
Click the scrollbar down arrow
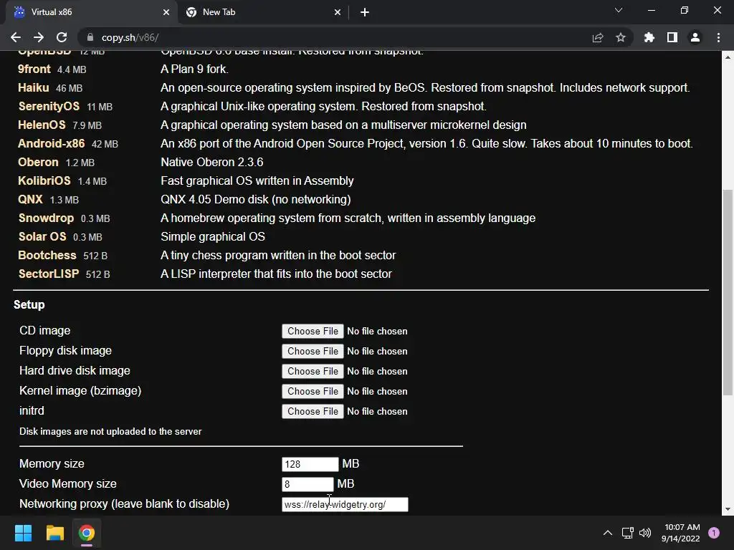728,509
